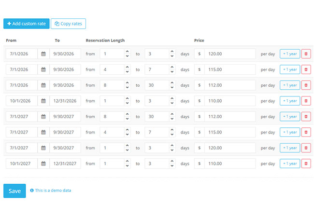This screenshot has height=217, width=314.
Task: Edit the 12/31/2027 To date field
Action: coord(65,163)
